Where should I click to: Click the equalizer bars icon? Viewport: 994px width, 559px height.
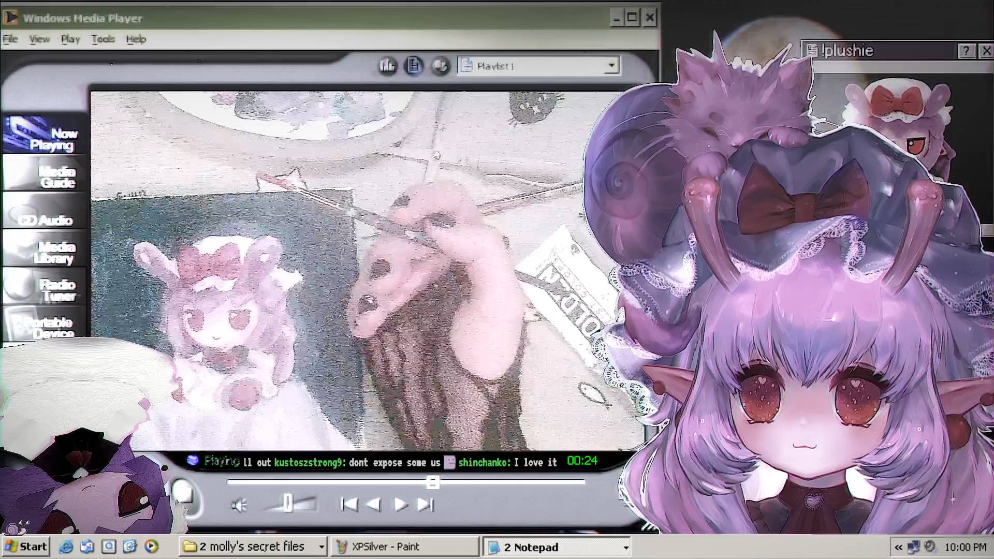[387, 66]
